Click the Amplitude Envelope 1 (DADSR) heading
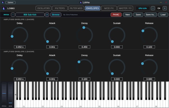This screenshot has height=108, width=169. [19, 19]
